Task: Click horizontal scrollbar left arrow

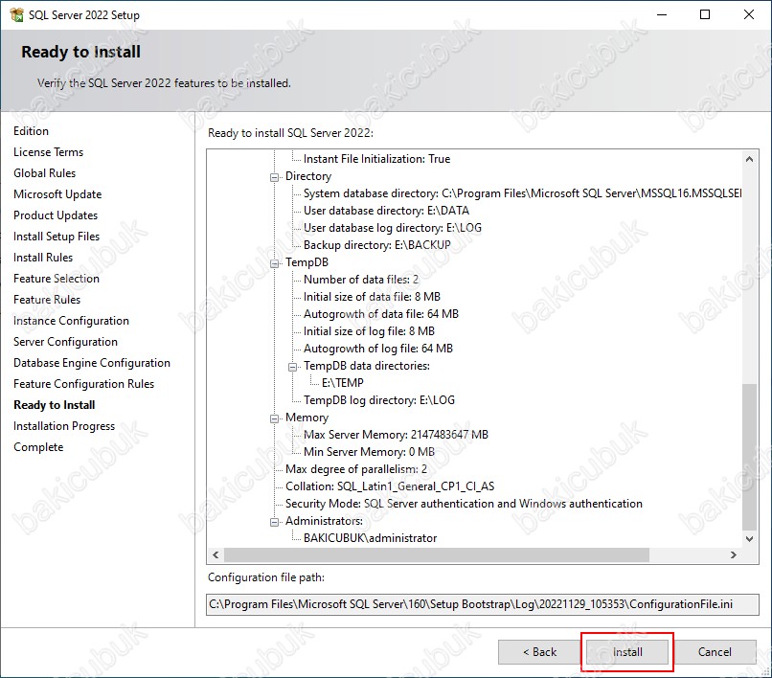Action: point(216,554)
